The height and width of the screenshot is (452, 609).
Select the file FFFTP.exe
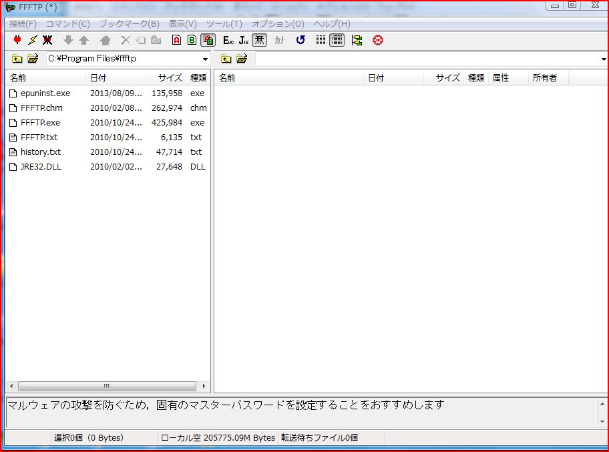click(x=40, y=123)
